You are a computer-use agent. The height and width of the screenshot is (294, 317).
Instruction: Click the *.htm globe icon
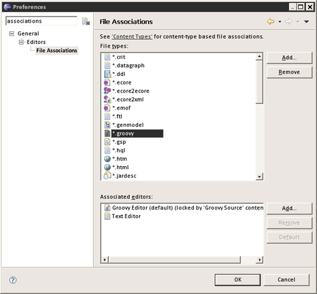[107, 159]
